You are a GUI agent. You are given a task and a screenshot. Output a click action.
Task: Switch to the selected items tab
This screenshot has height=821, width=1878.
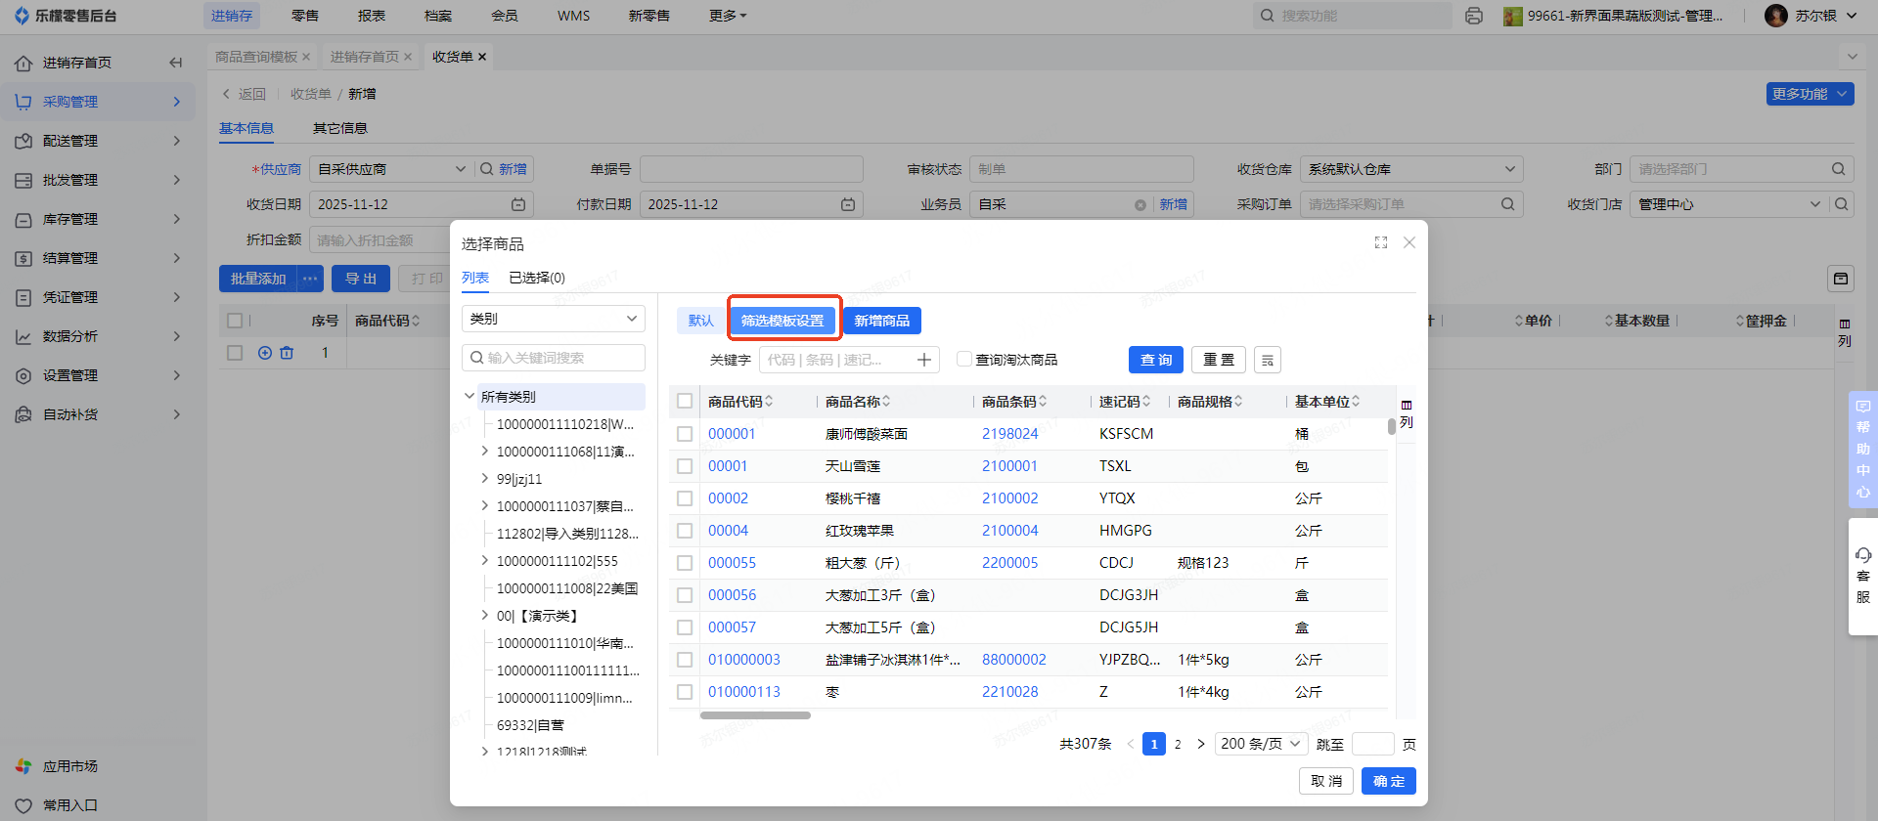[536, 278]
